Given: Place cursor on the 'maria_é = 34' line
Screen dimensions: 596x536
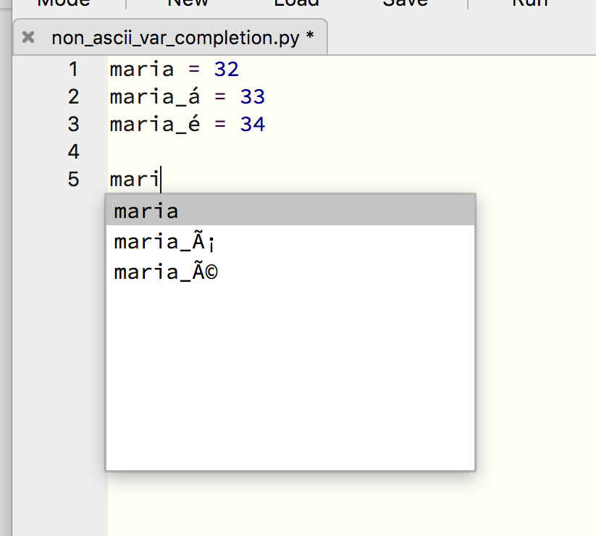Looking at the screenshot, I should click(185, 124).
